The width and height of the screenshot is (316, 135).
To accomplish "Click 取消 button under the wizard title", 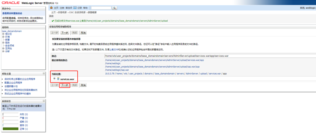I will (83, 33).
